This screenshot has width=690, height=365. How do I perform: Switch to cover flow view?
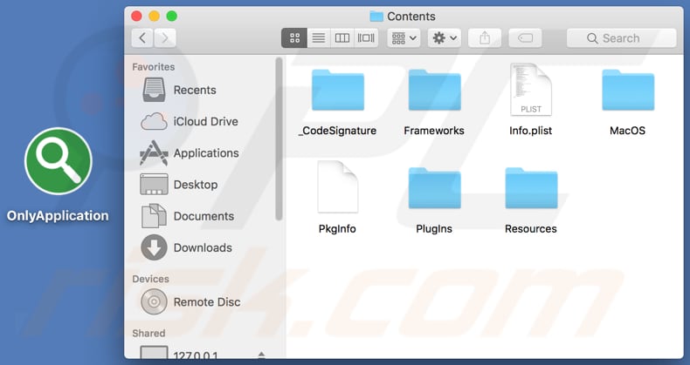(x=366, y=38)
